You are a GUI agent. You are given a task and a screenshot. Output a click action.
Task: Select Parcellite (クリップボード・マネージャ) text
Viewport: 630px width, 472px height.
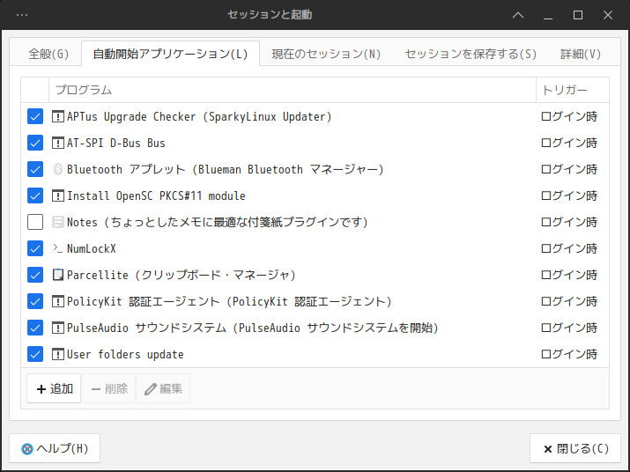(182, 275)
